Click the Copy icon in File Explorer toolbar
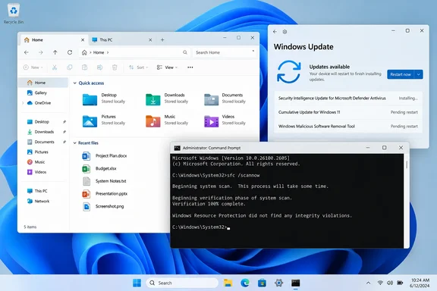 (x=70, y=67)
